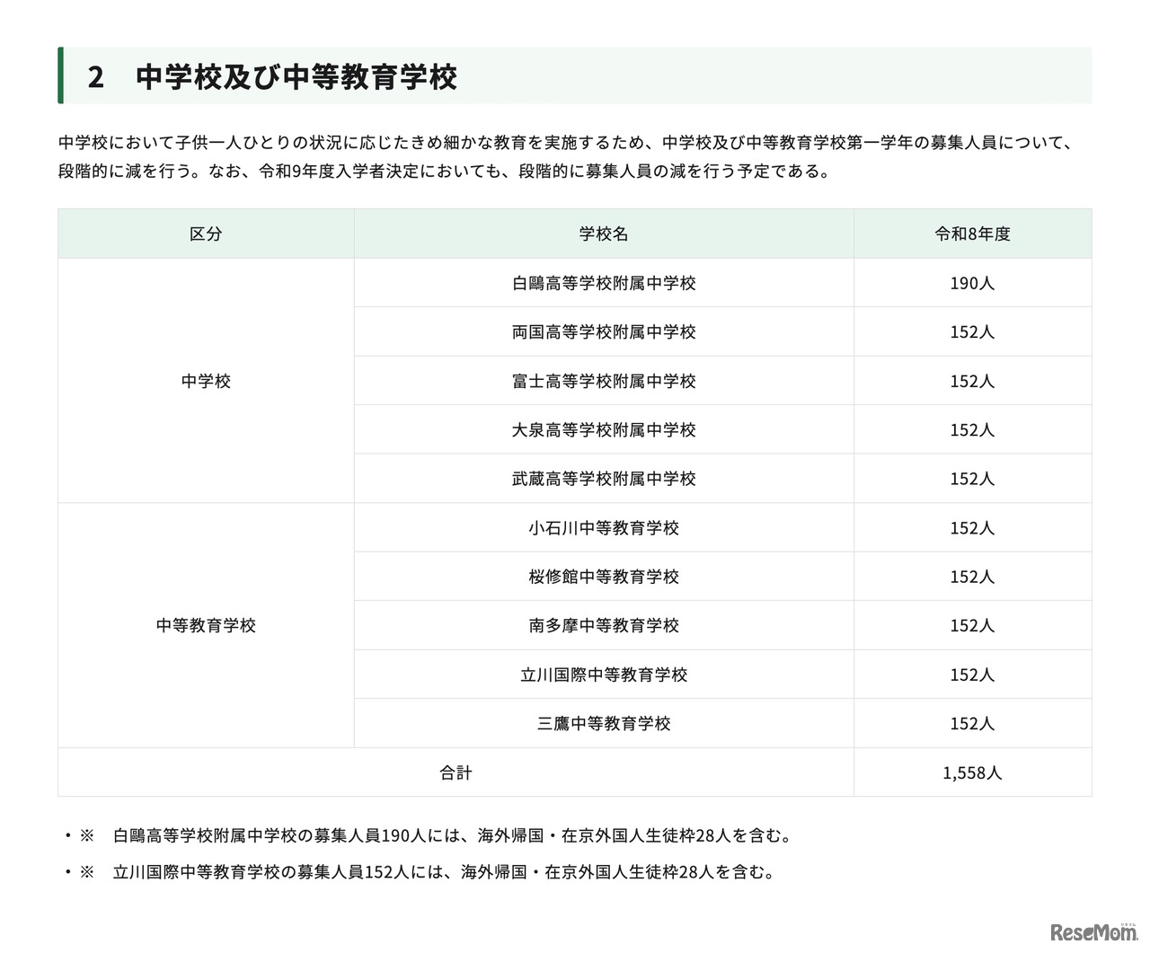Select the 中等教育学校 category cell
This screenshot has width=1150, height=953.
(x=206, y=625)
